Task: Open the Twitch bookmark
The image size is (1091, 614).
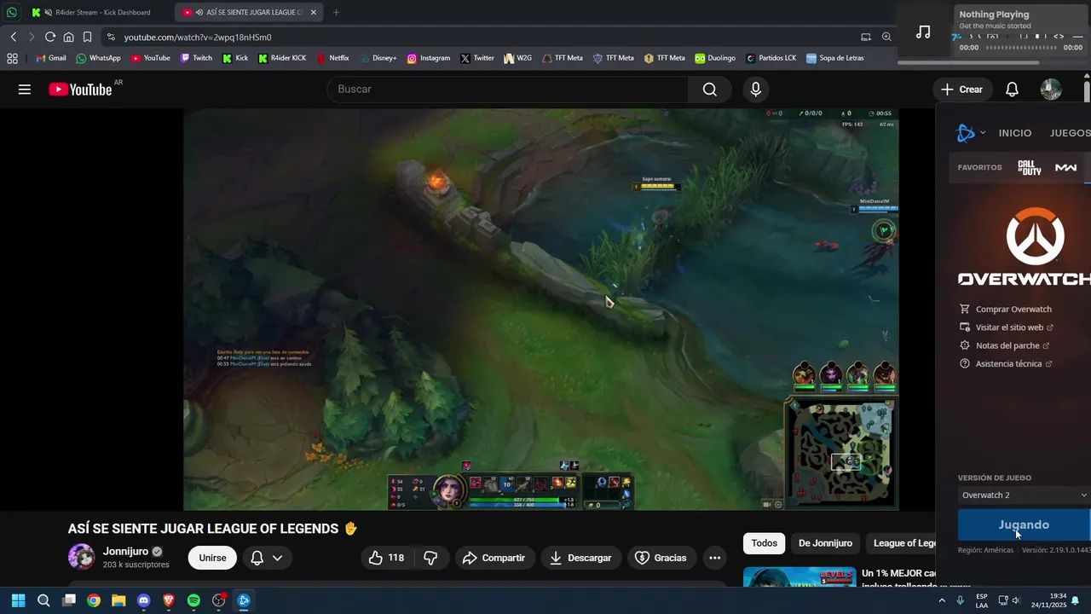Action: [x=196, y=58]
